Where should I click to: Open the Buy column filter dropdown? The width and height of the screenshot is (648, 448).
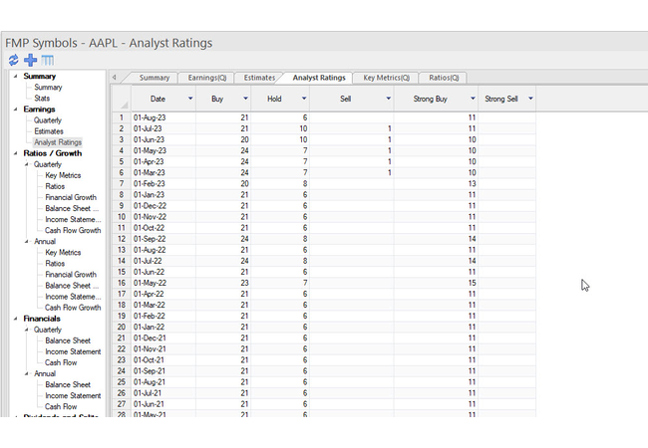click(245, 99)
